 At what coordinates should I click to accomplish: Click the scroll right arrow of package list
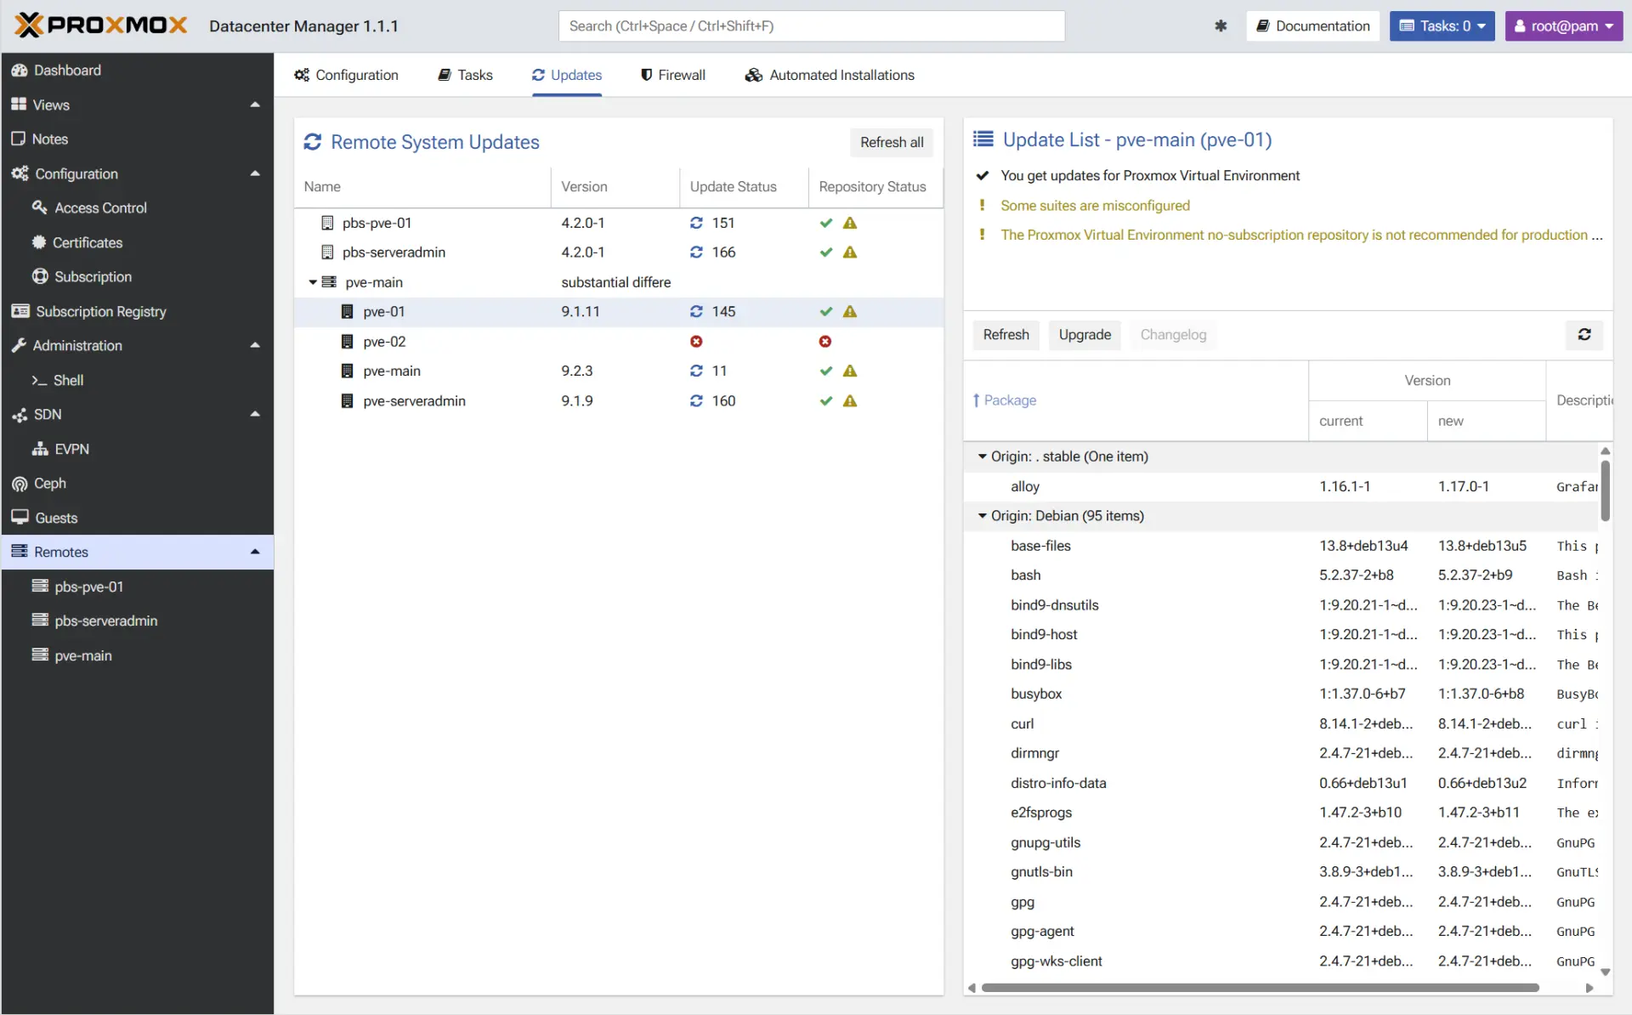[1589, 988]
